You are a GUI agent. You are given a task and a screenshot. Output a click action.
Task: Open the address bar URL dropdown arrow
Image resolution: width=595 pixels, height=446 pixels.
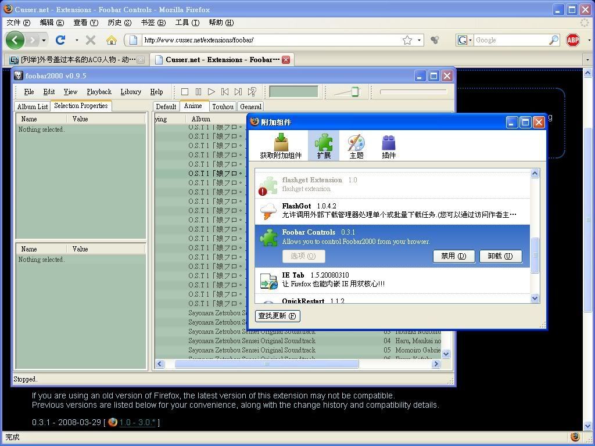419,40
